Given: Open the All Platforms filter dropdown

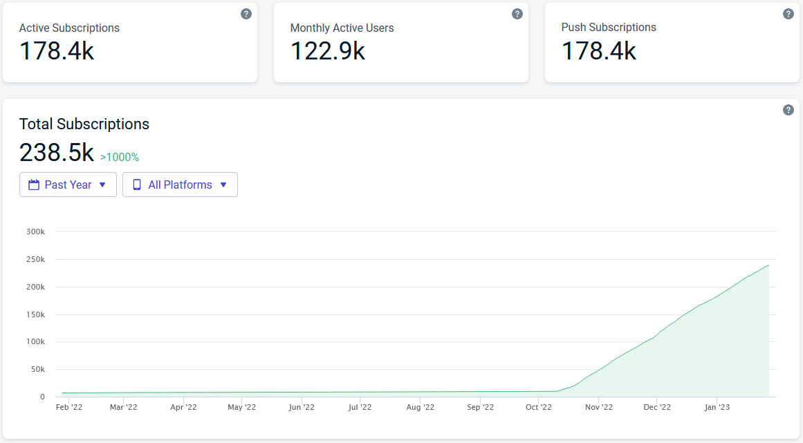Looking at the screenshot, I should coord(181,185).
